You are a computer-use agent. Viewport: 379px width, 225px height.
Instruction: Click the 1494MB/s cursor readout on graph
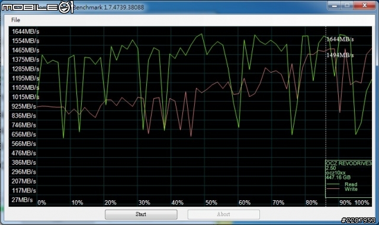[340, 56]
